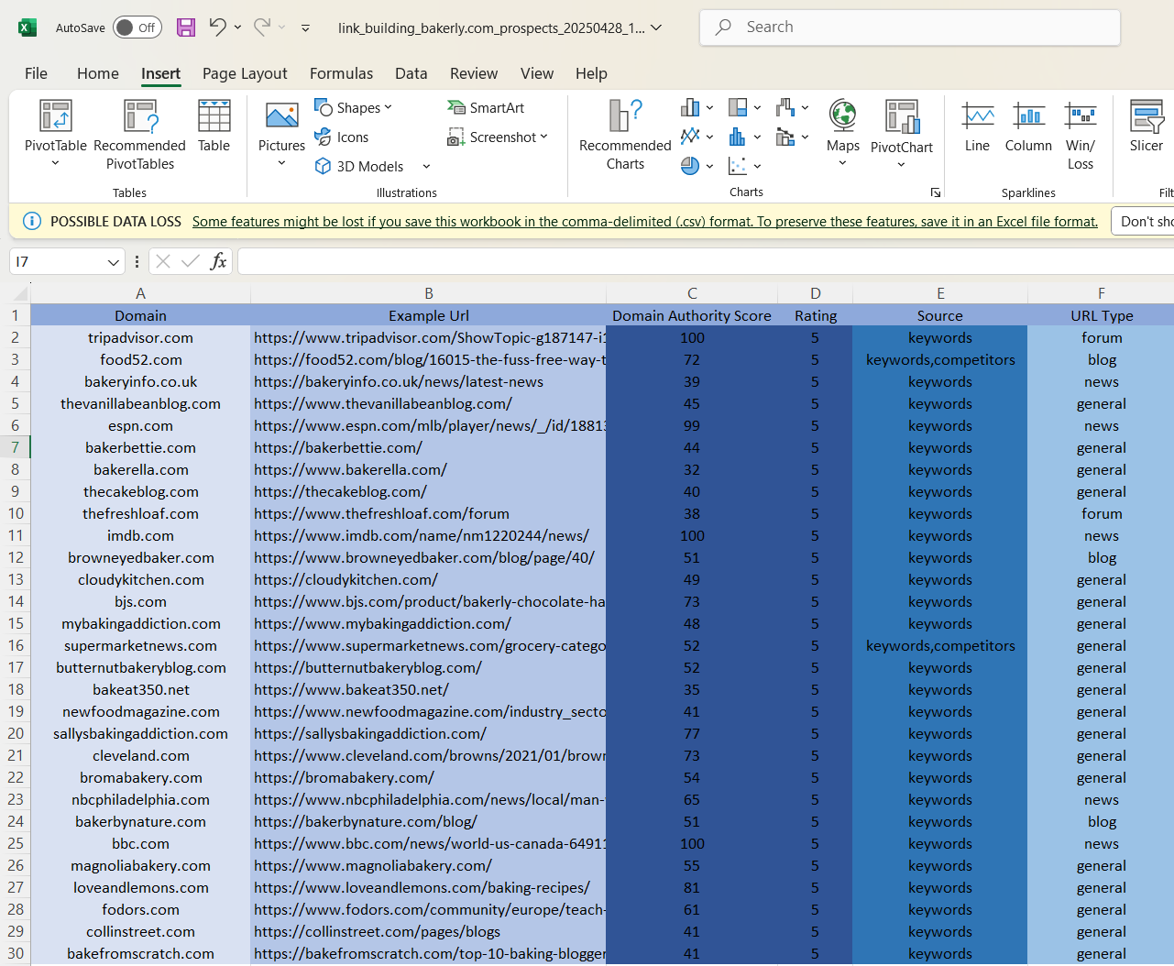Insert a SmartArt graphic

coord(486,107)
